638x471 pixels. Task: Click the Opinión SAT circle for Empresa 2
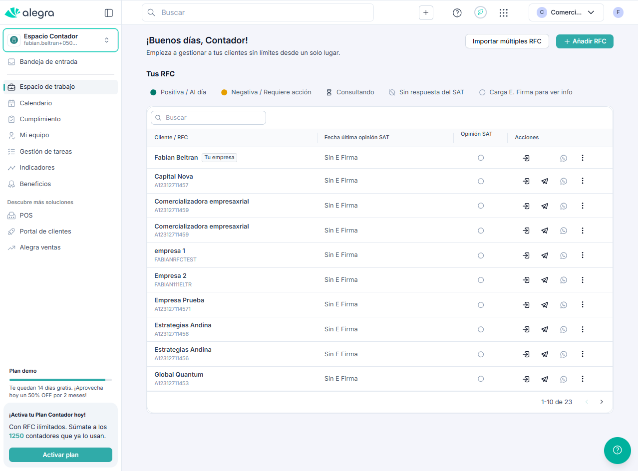click(481, 280)
